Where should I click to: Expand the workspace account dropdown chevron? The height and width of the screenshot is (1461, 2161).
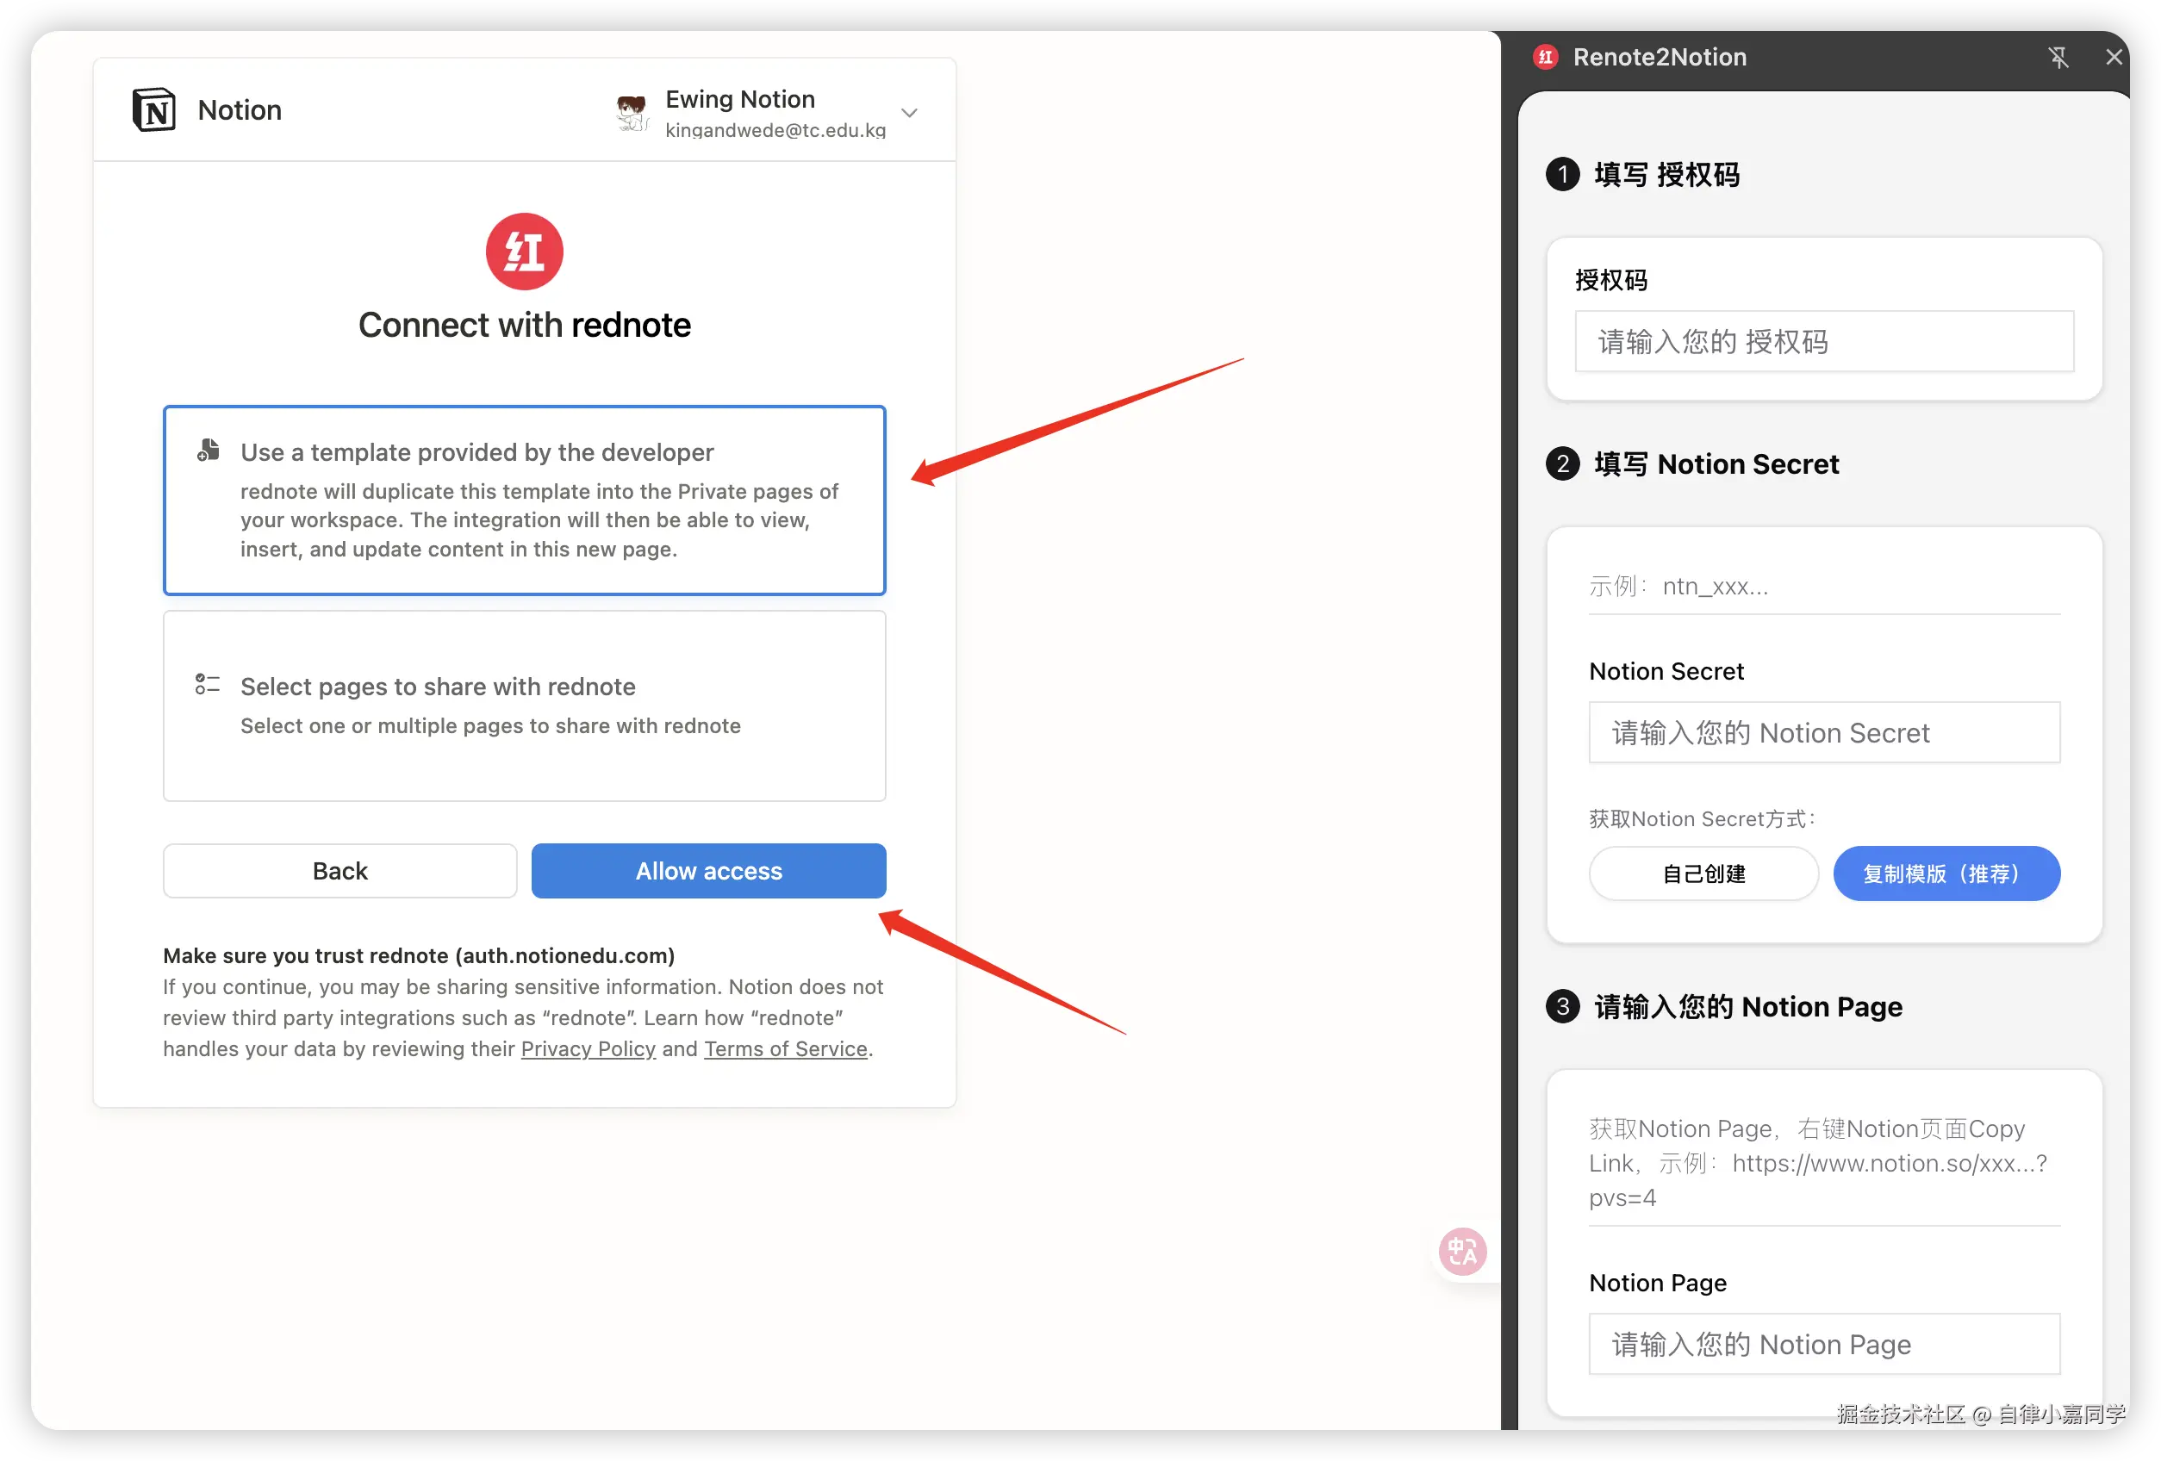(x=909, y=114)
